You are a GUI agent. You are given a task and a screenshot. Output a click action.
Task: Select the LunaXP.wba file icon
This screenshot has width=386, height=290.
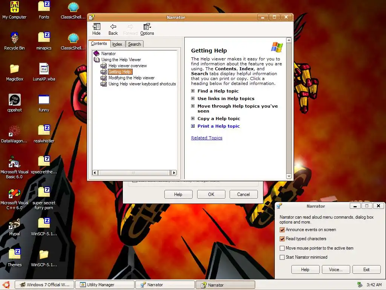[44, 72]
